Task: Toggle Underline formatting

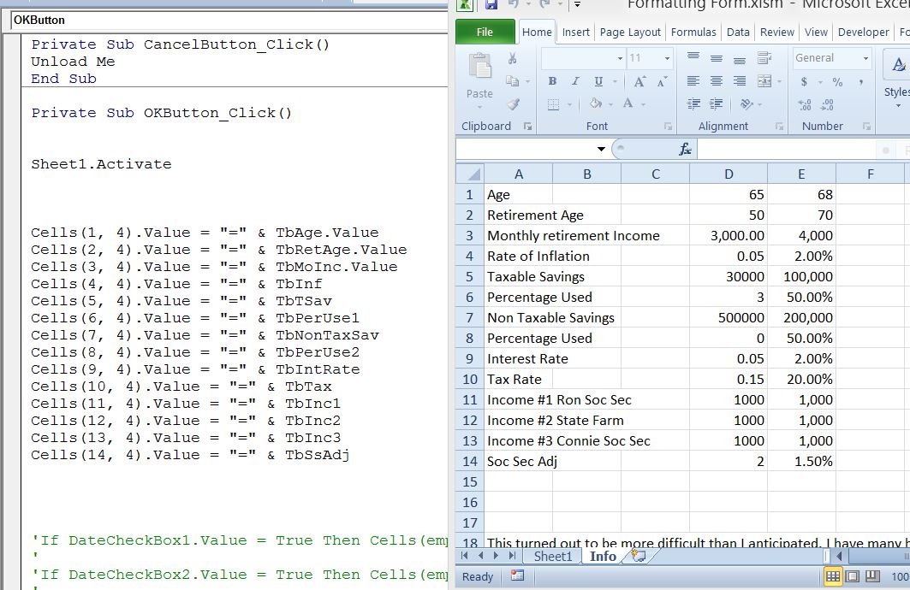Action: tap(598, 82)
